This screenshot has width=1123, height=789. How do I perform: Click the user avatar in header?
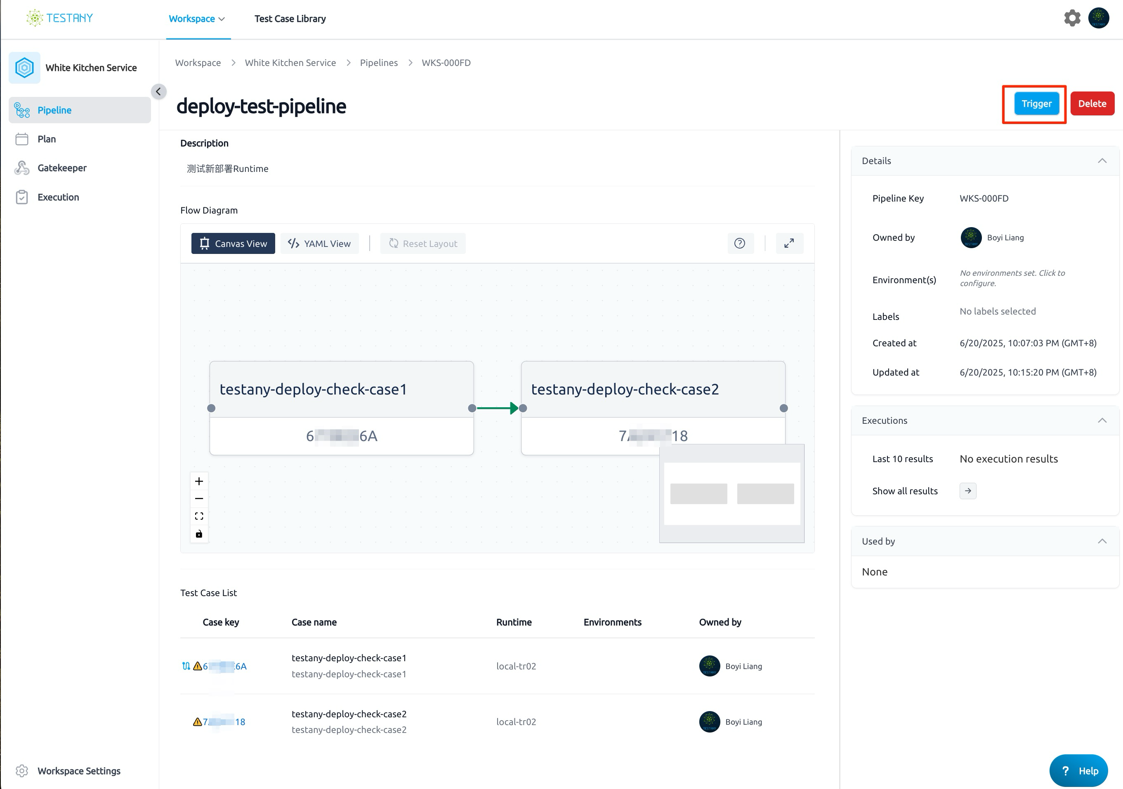[1099, 18]
